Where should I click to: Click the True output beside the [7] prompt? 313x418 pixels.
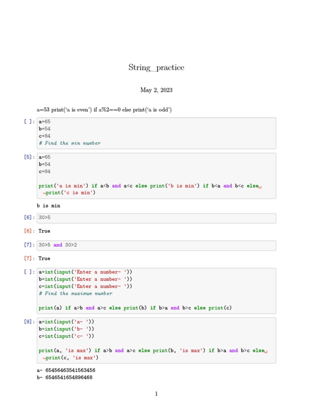pos(44,258)
